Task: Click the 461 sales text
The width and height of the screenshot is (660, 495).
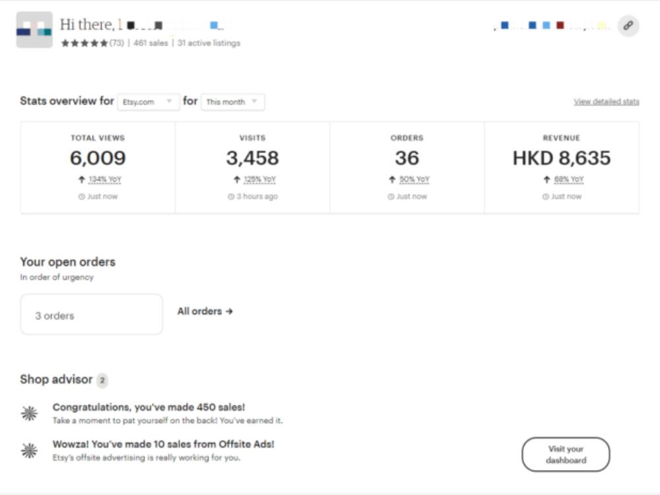Action: 150,43
